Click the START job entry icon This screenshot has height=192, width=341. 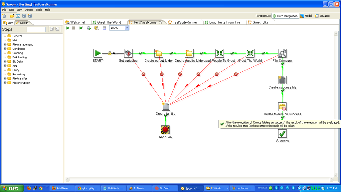point(98,53)
